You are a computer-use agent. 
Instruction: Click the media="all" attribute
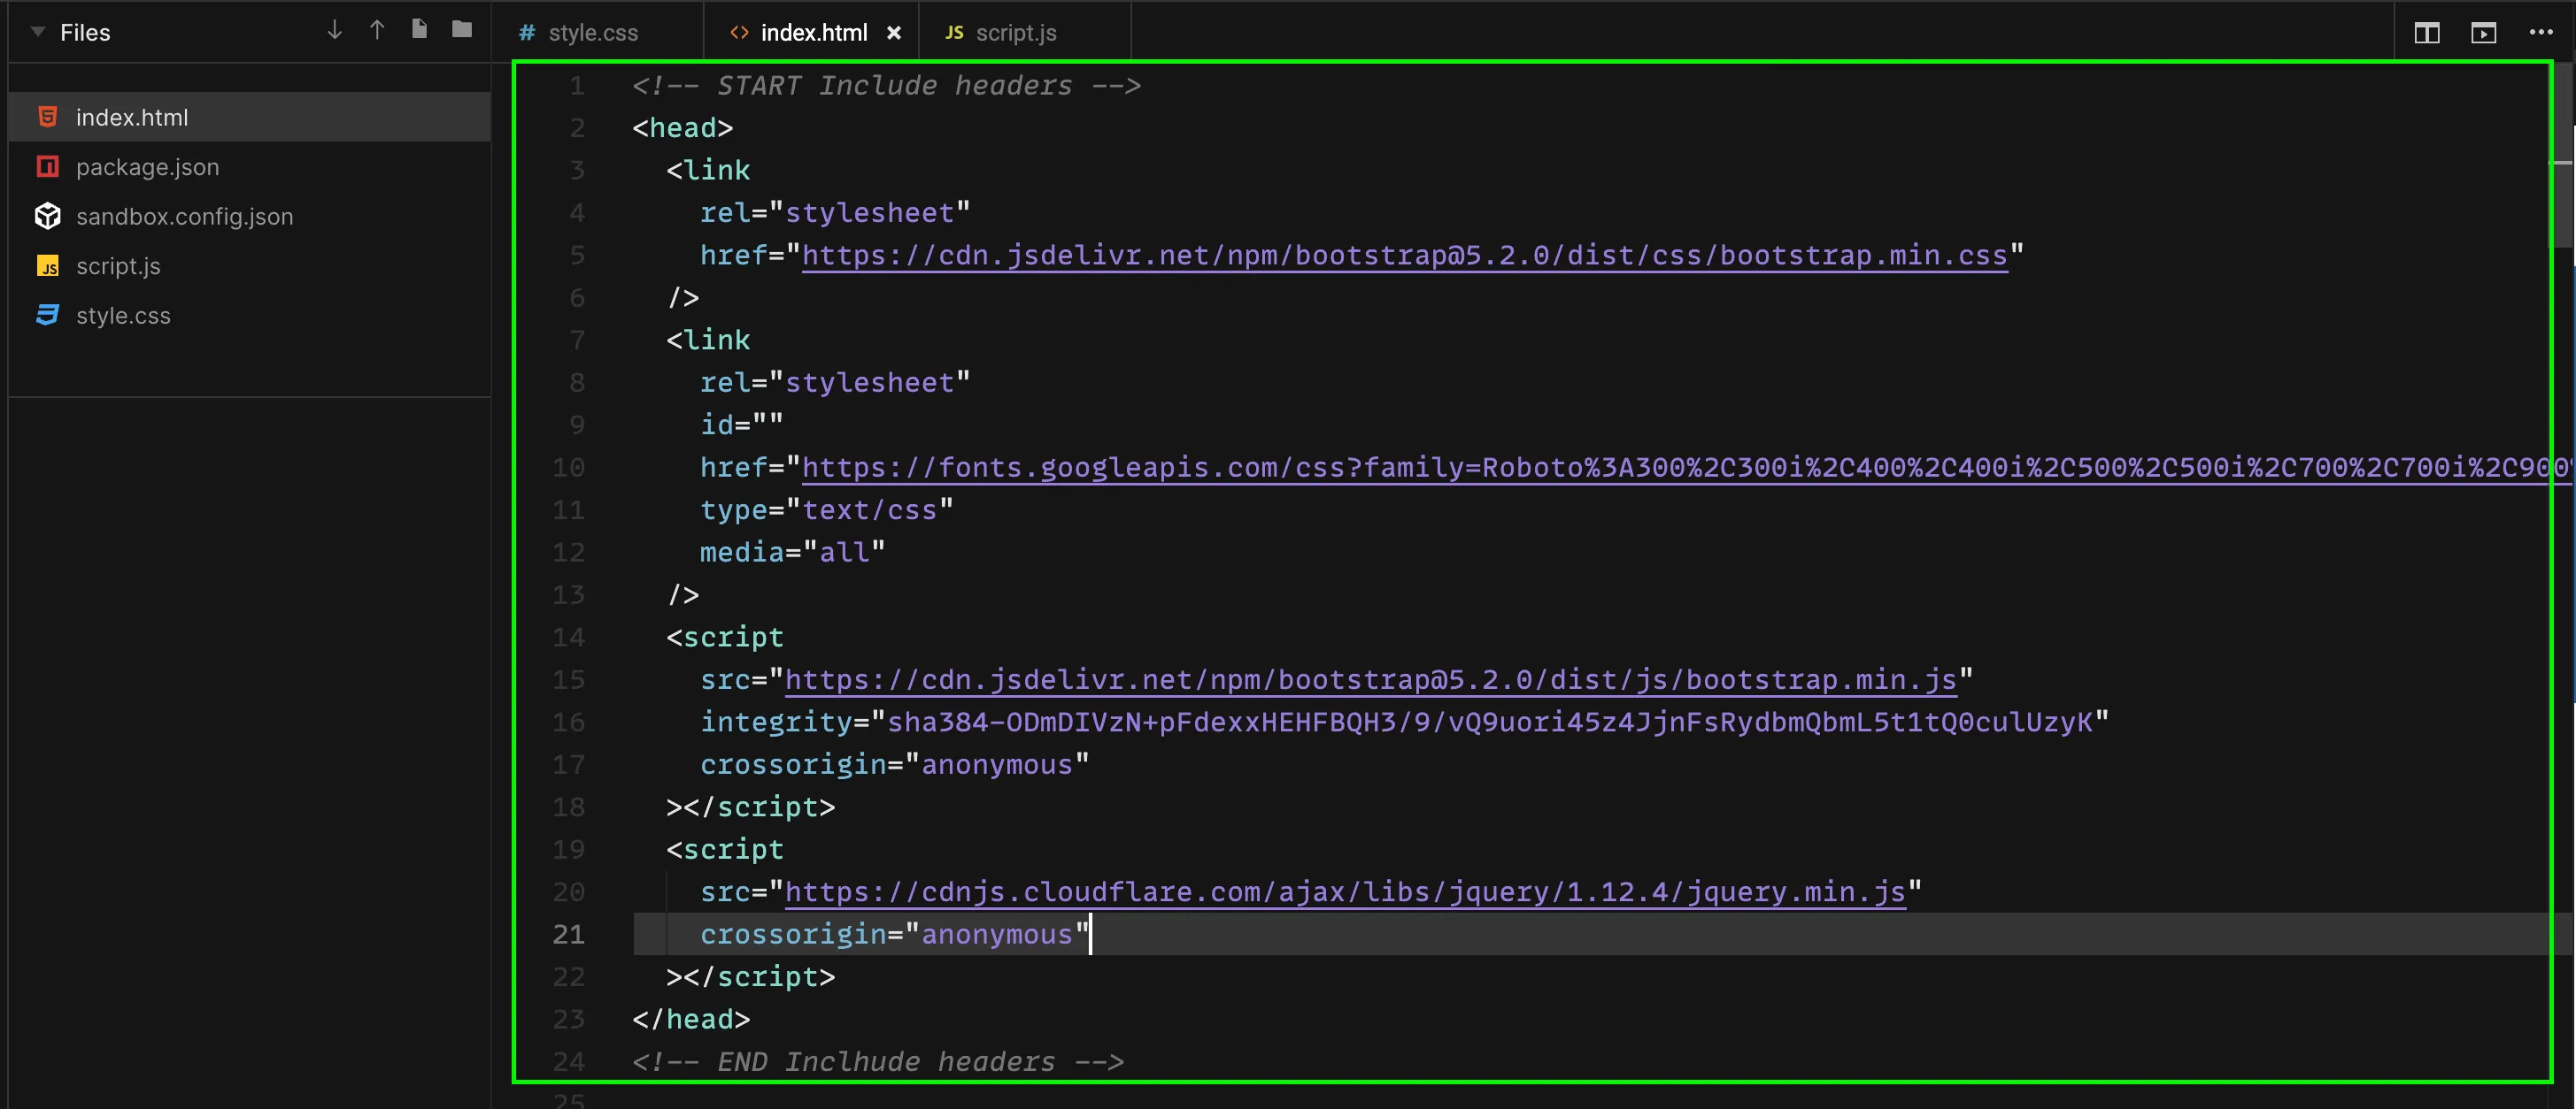tap(792, 553)
